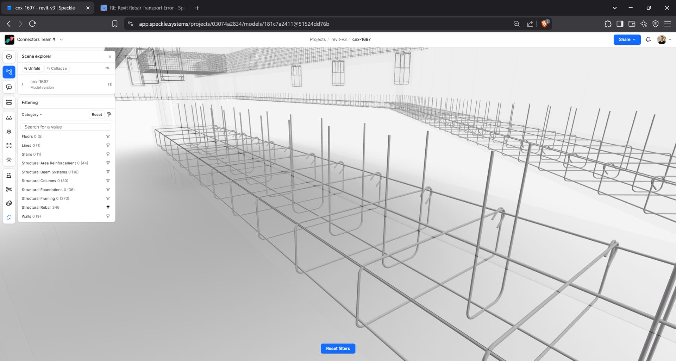676x361 pixels.
Task: Open the browser hamburger menu
Action: [668, 24]
